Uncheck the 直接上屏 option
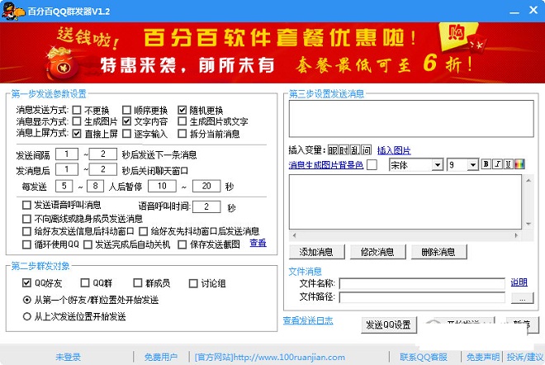This screenshot has width=545, height=365. tap(77, 134)
